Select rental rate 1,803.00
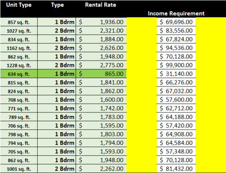Image resolution: width=226 pixels, height=173 pixels. [101, 134]
